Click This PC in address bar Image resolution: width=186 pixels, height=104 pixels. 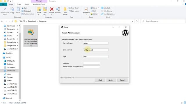click(22, 21)
